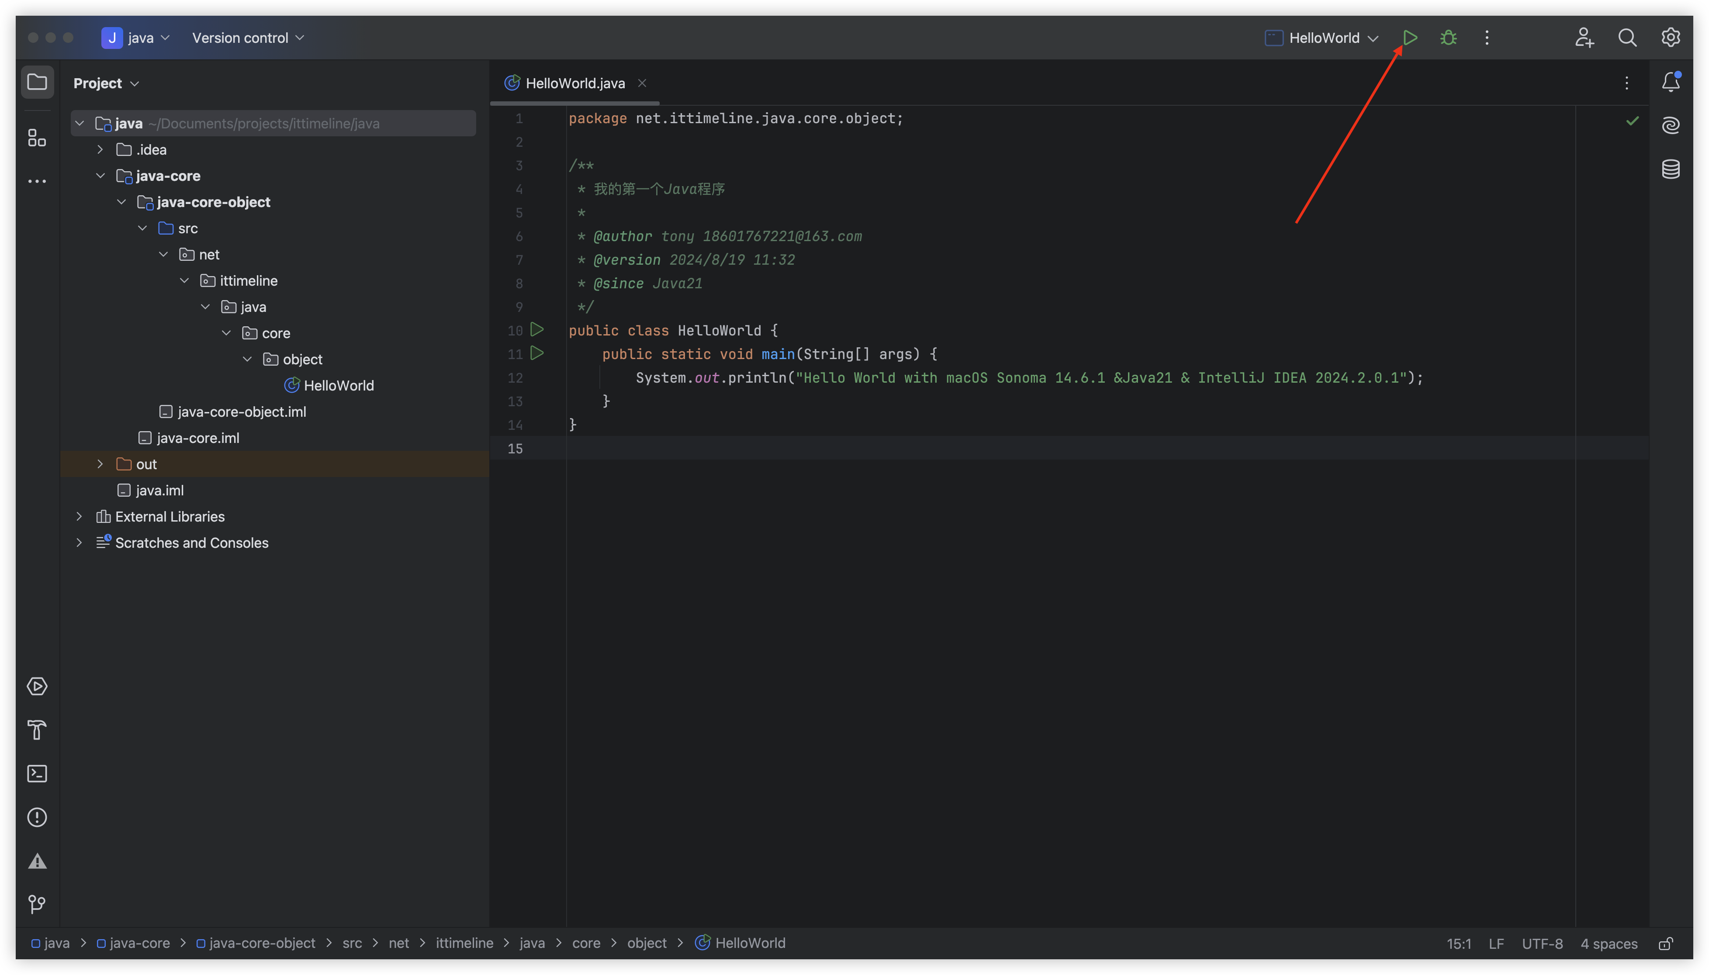Start debugging with the bug icon
1709x975 pixels.
pyautogui.click(x=1449, y=38)
